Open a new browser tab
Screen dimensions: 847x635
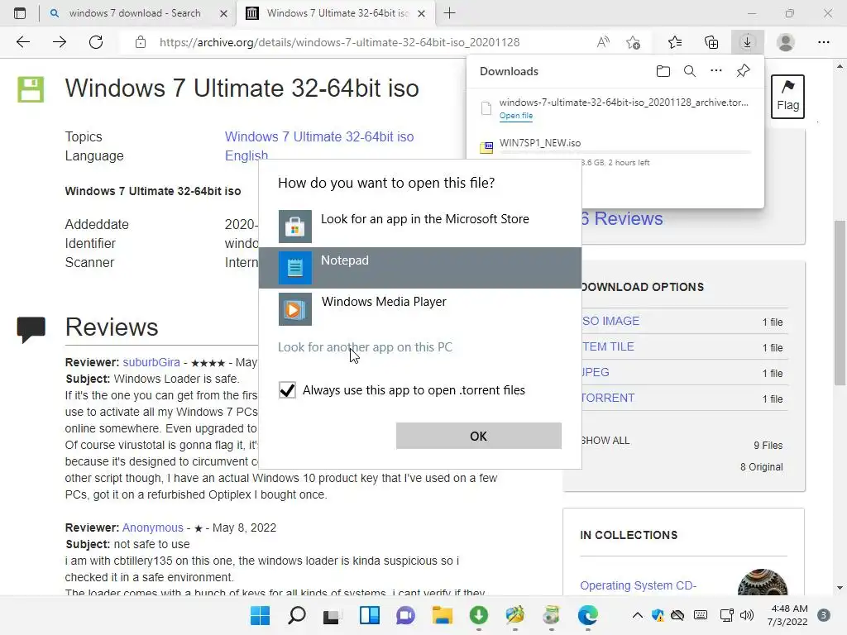point(449,13)
